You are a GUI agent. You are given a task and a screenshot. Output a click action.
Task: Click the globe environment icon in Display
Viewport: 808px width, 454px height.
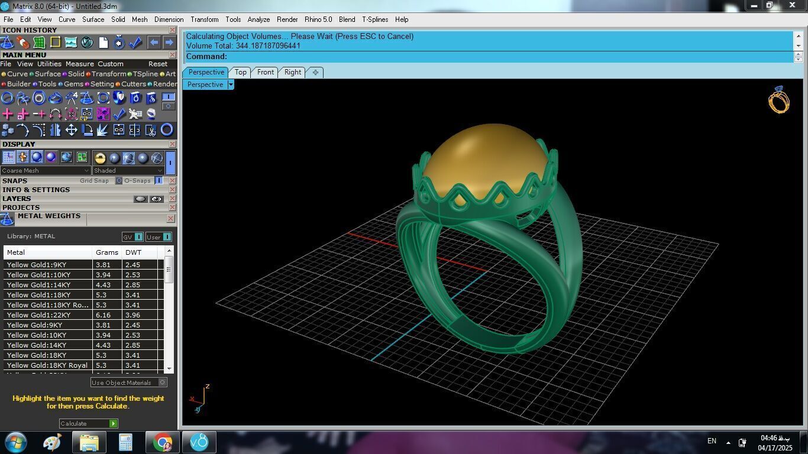(66, 157)
